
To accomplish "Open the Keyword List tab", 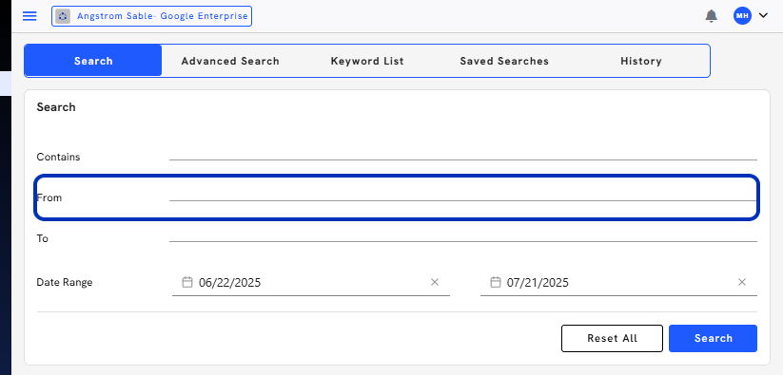I will point(367,61).
